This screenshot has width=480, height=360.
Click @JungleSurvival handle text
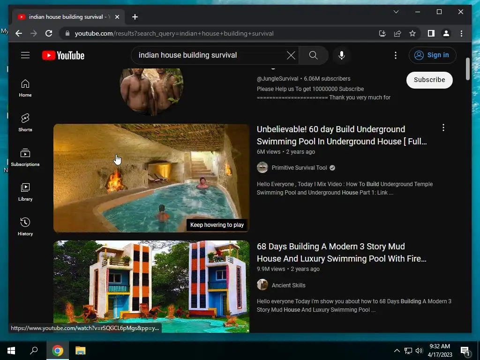coord(277,79)
